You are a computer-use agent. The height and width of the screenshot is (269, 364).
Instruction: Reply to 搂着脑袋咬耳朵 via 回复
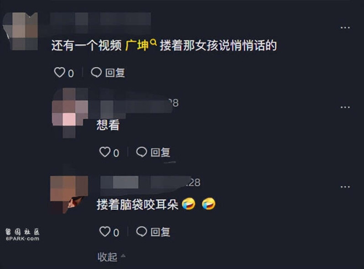[x=160, y=232]
